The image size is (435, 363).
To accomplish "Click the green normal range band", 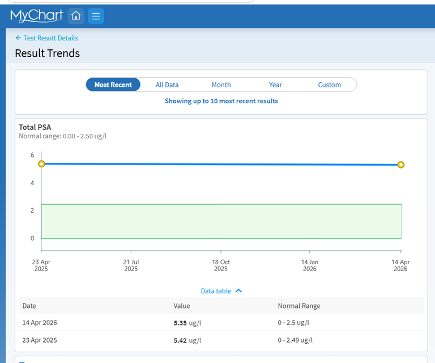I will [x=221, y=221].
